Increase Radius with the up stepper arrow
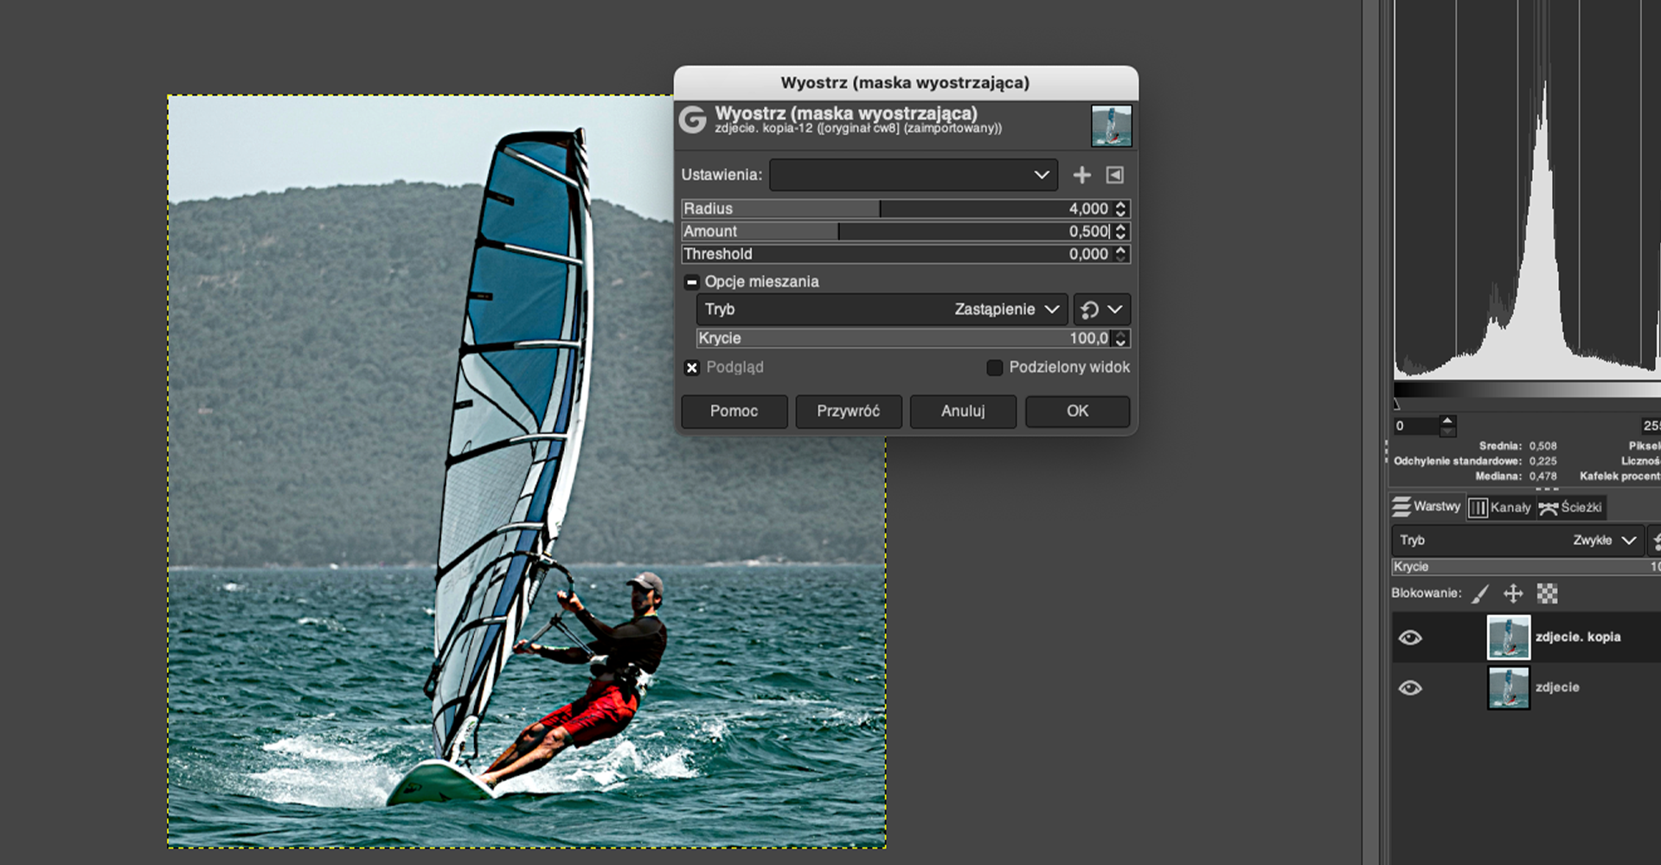Image resolution: width=1661 pixels, height=865 pixels. pos(1121,204)
